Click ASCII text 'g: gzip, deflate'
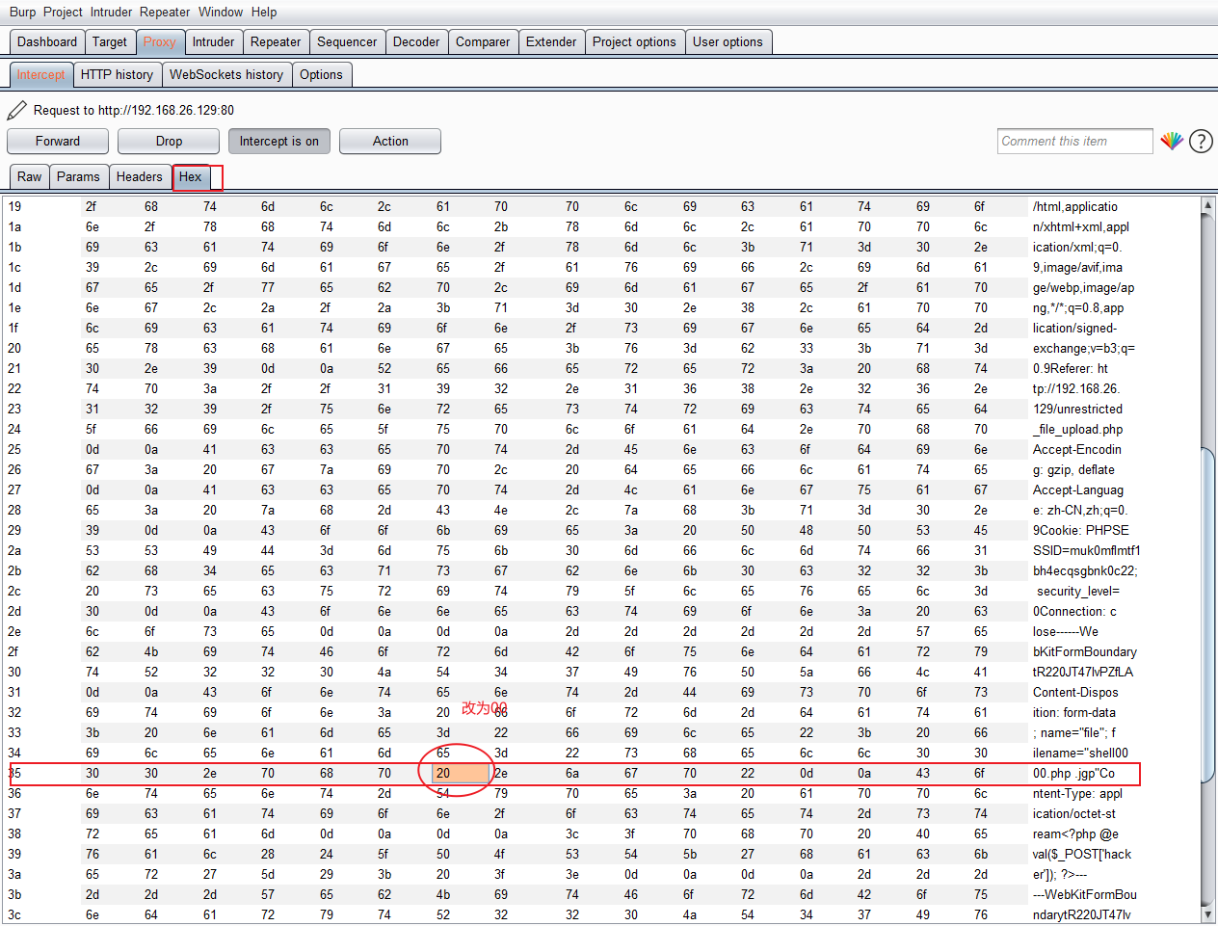Viewport: 1218px width, 926px height. 1073,469
